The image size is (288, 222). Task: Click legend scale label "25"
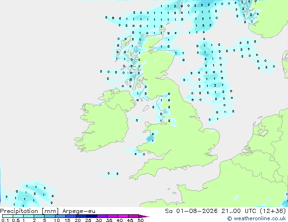[x=88, y=220]
